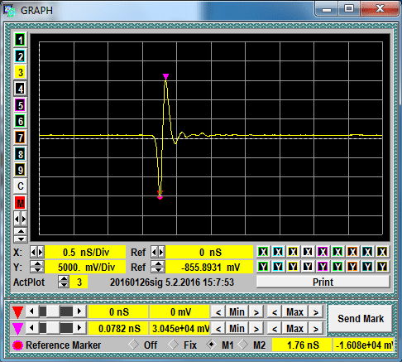Toggle third Y autoscale box (yellow)
Viewport: 402px width, 362px height.
tap(293, 267)
